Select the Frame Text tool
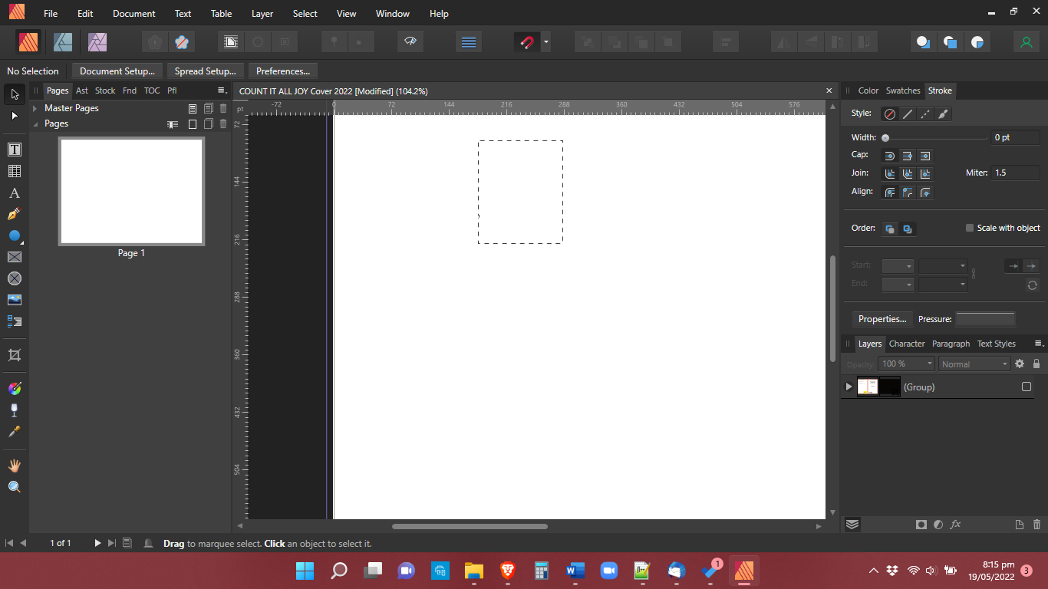1048x589 pixels. 14,150
